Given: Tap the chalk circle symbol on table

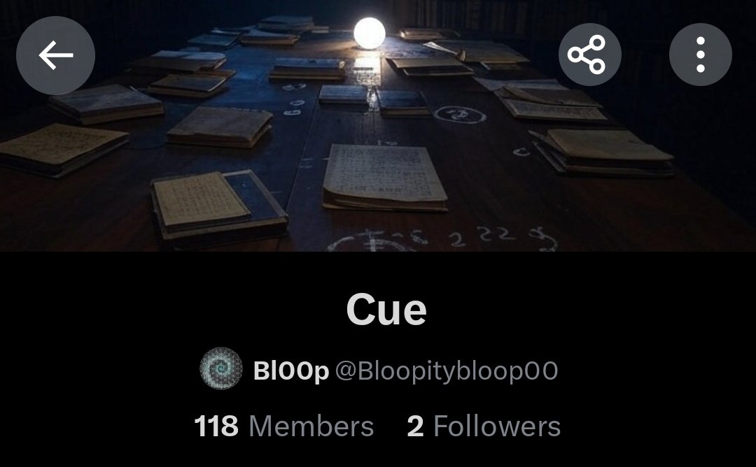Looking at the screenshot, I should click(x=459, y=115).
